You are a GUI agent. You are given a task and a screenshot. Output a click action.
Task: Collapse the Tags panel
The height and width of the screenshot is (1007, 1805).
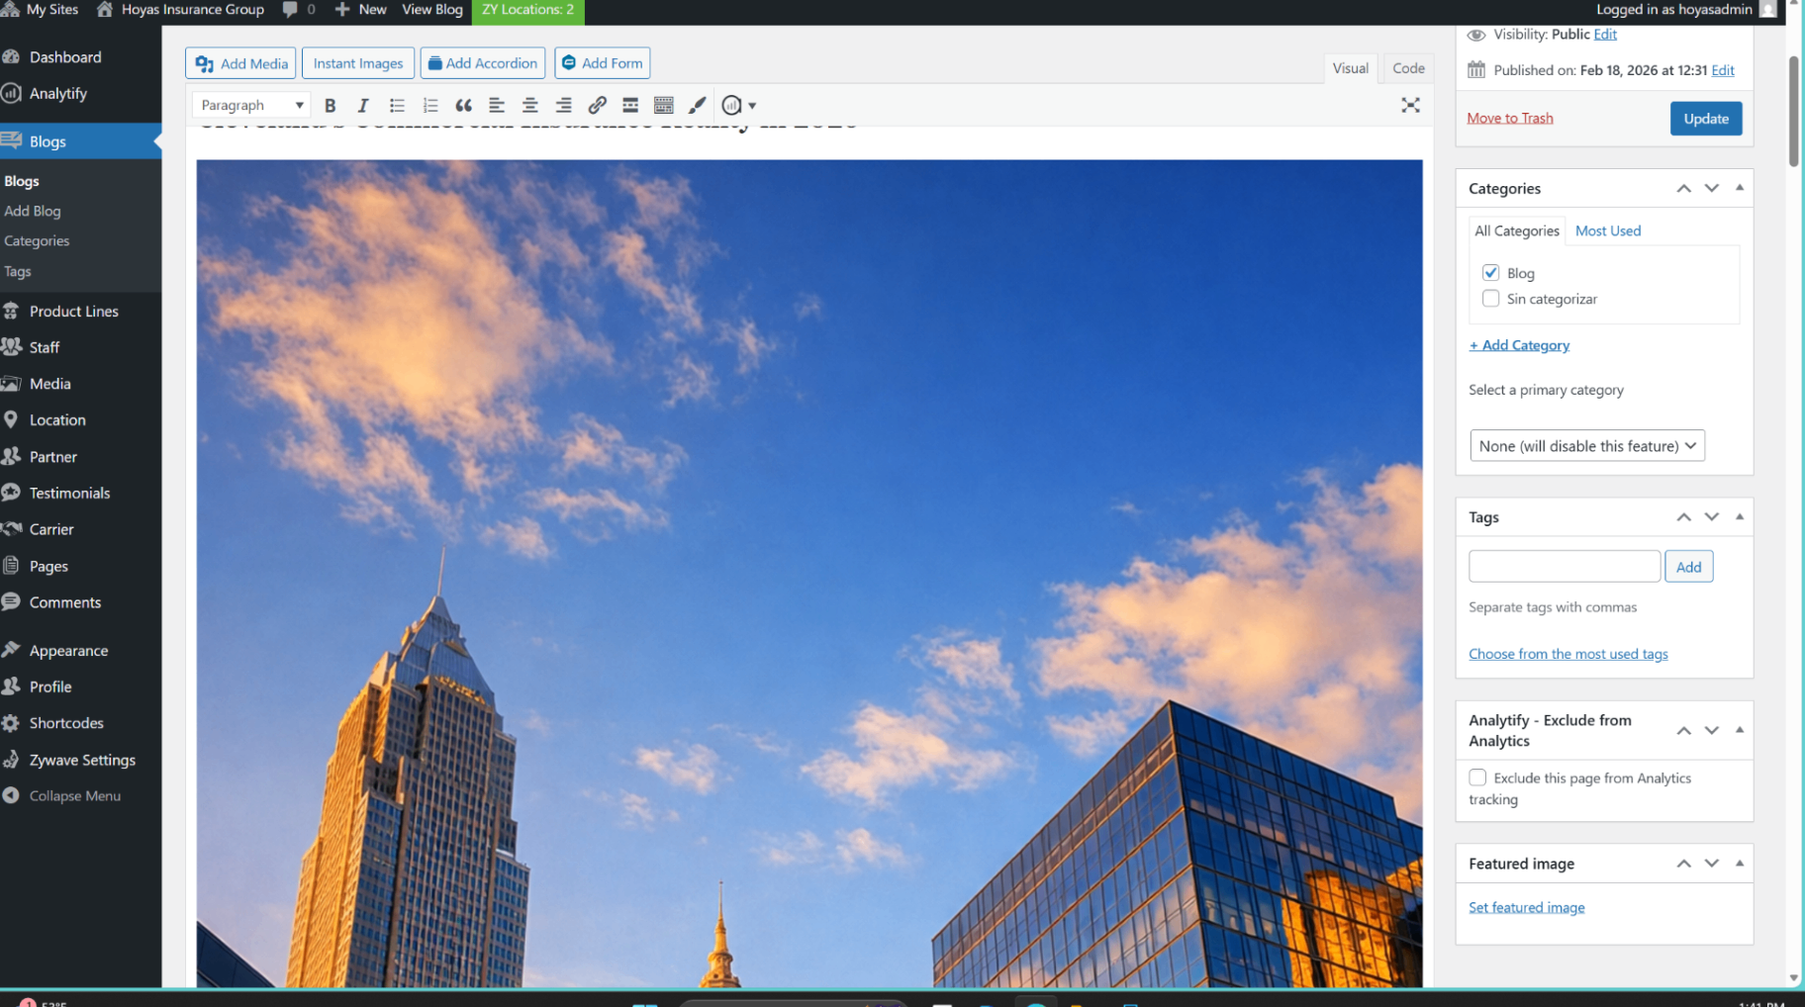coord(1739,517)
